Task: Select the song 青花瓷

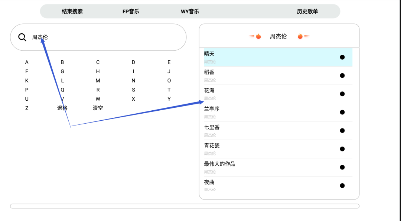Action: coord(278,149)
